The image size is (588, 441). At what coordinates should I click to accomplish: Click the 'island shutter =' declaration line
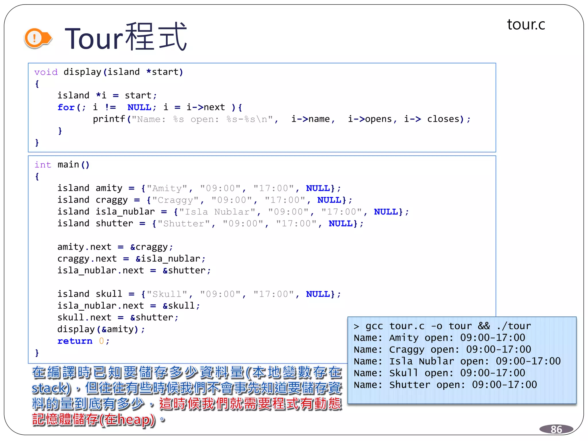[210, 223]
